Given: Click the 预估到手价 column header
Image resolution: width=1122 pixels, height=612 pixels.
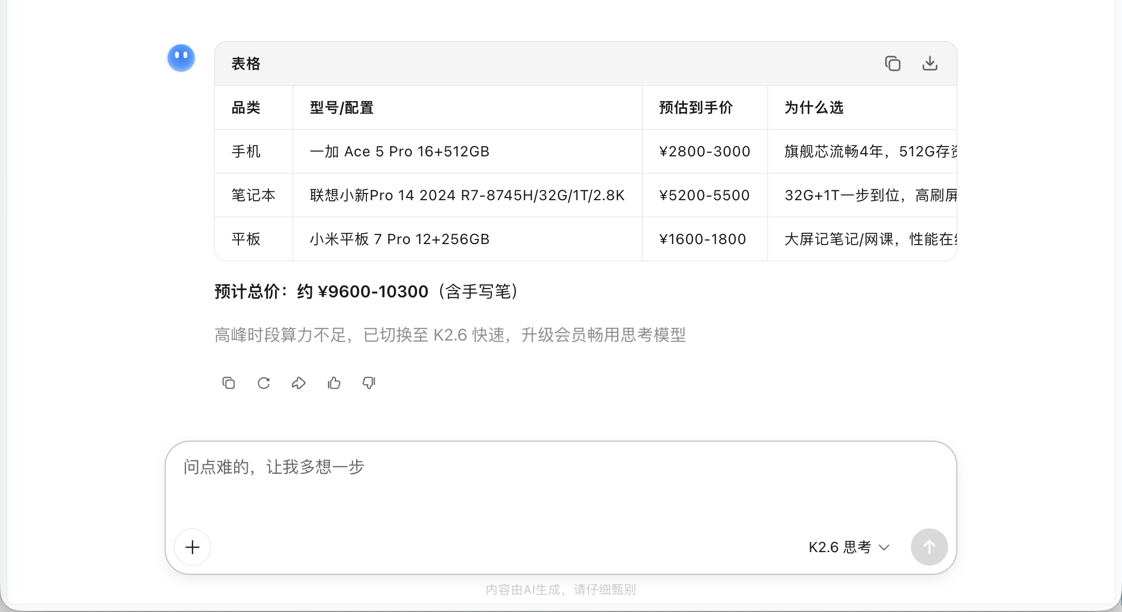Looking at the screenshot, I should 705,107.
